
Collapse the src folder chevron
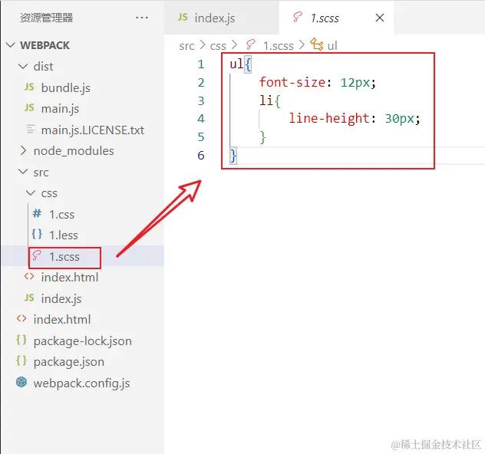click(x=23, y=172)
